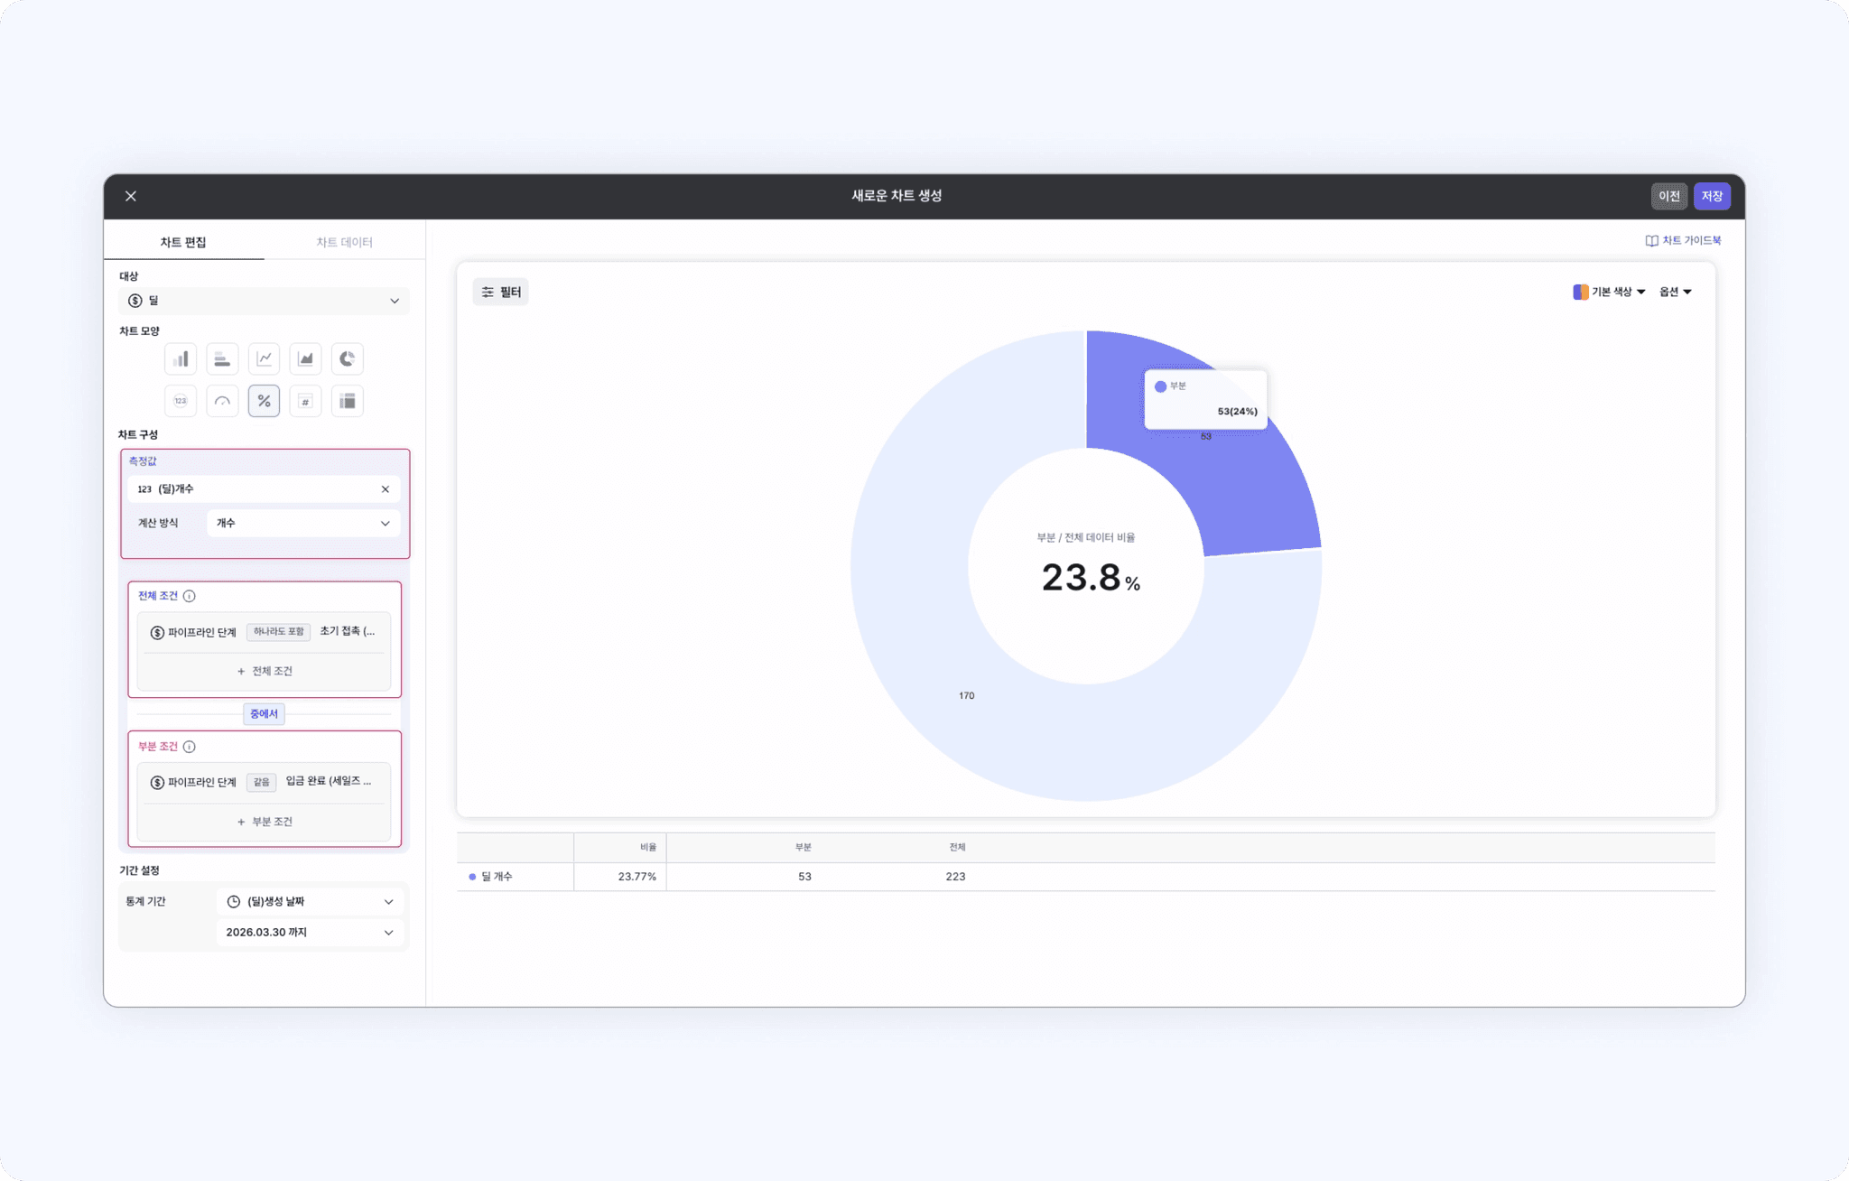Open the (딜)생성 날짜 period dropdown
Screen dimensions: 1849x1181
(310, 901)
